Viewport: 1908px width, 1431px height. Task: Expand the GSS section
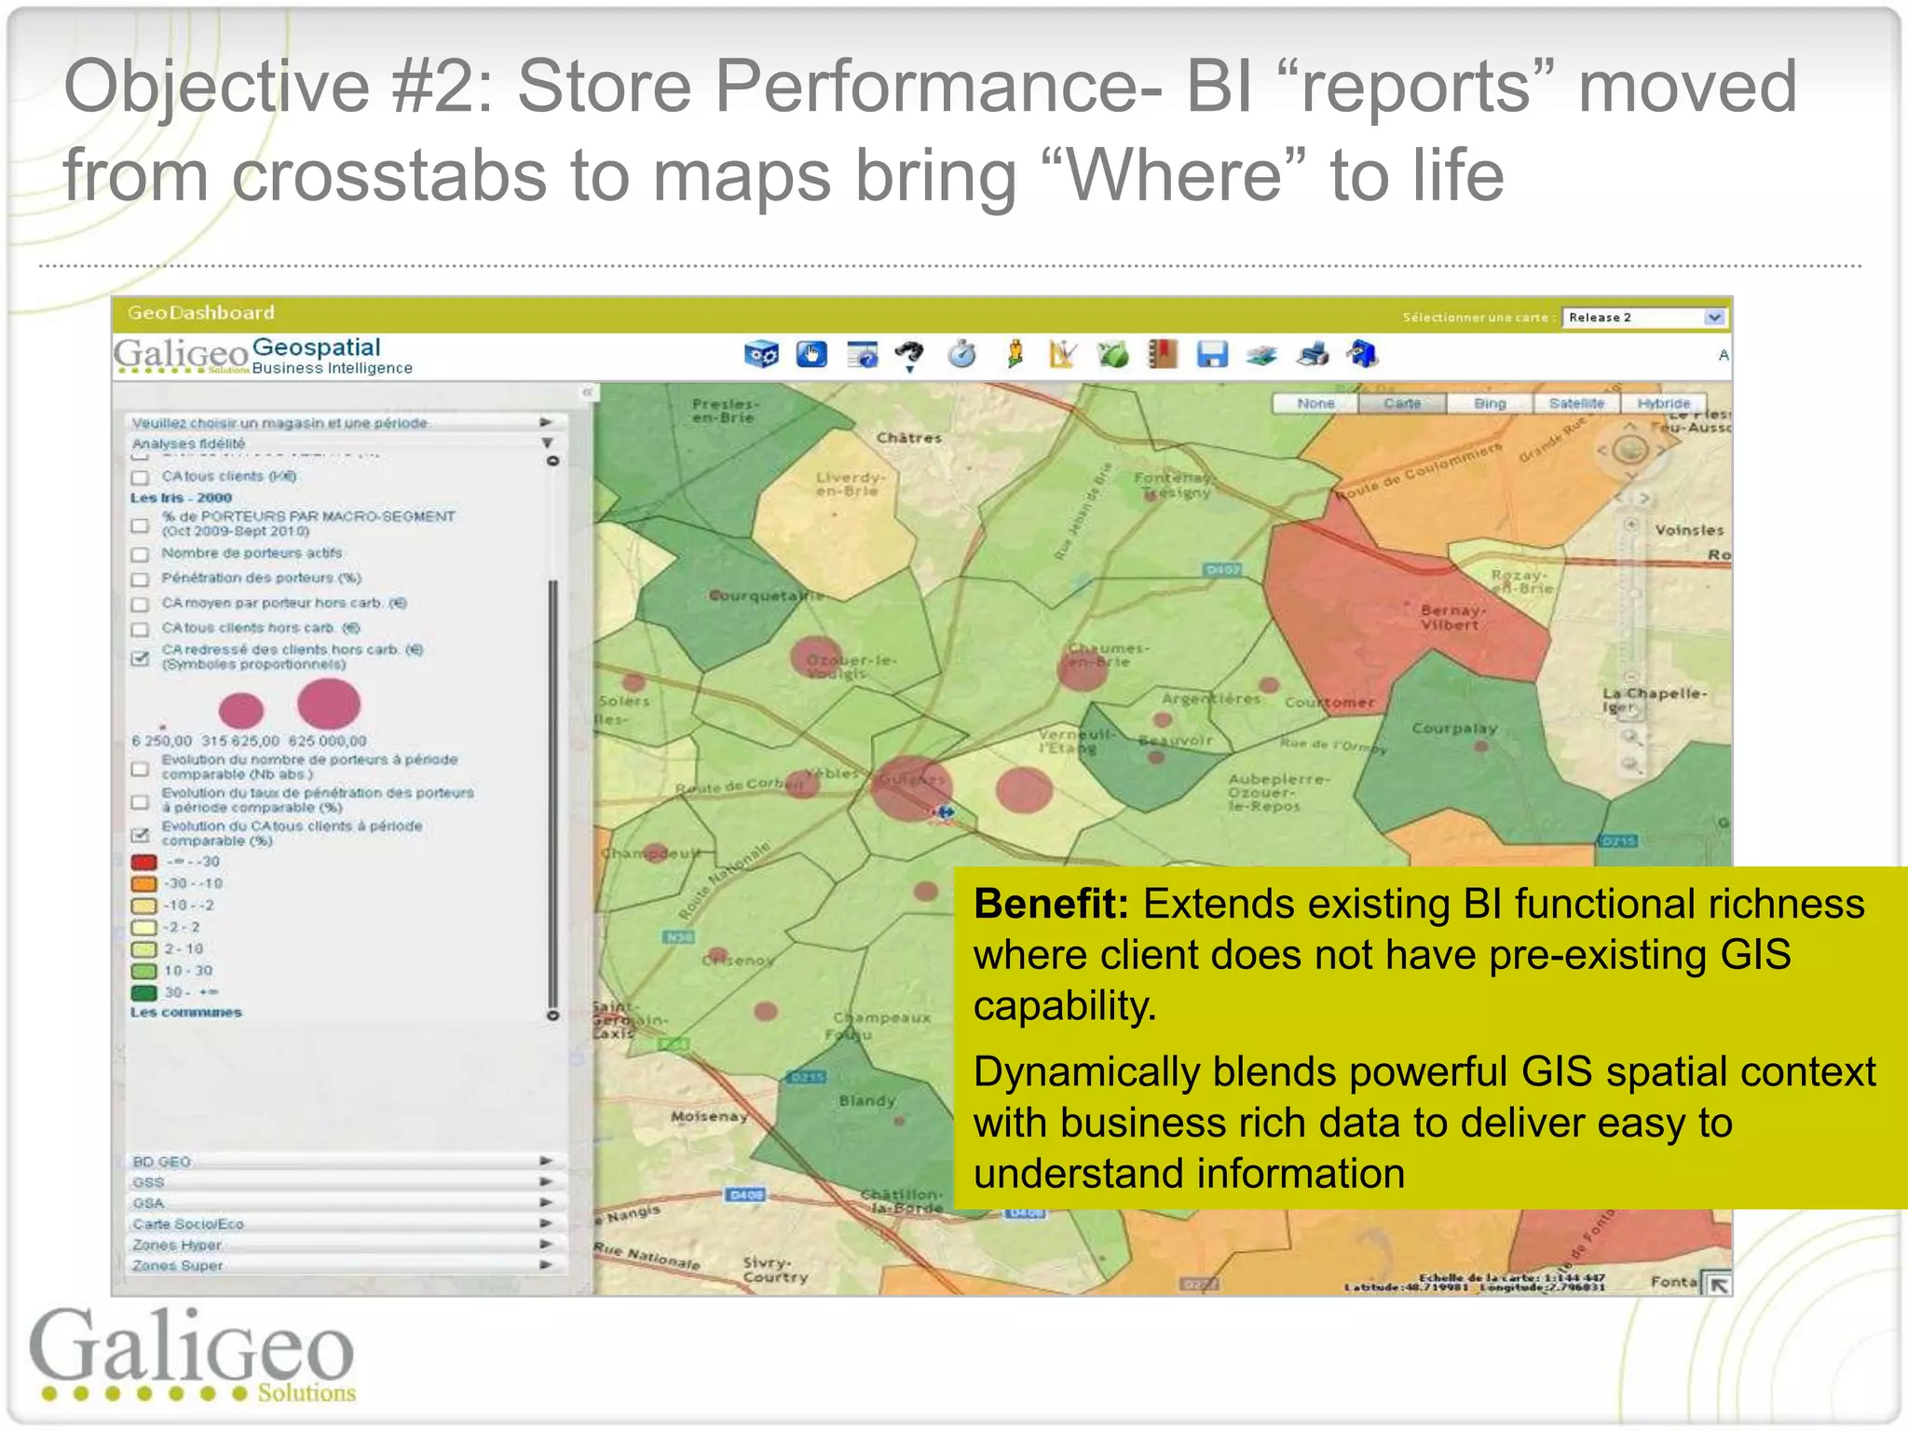pyautogui.click(x=346, y=1182)
